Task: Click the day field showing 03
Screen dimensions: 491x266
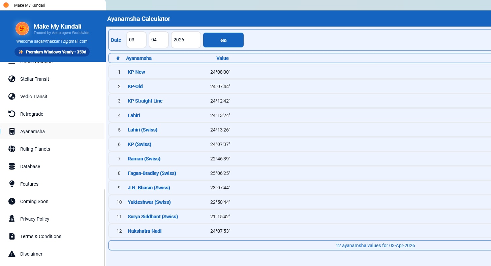Action: click(136, 40)
